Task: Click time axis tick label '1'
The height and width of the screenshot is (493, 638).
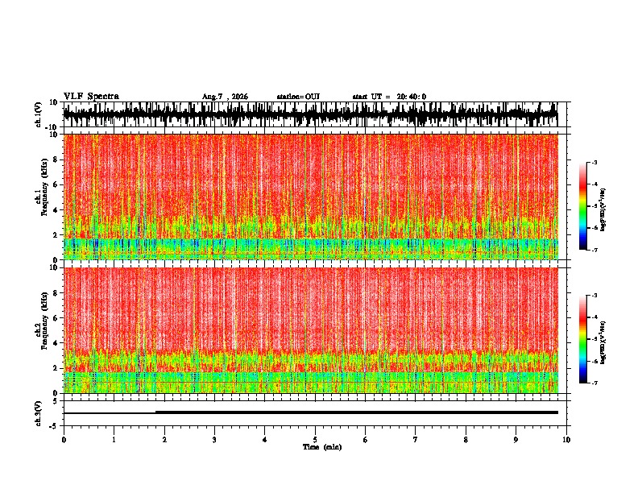Action: (114, 440)
